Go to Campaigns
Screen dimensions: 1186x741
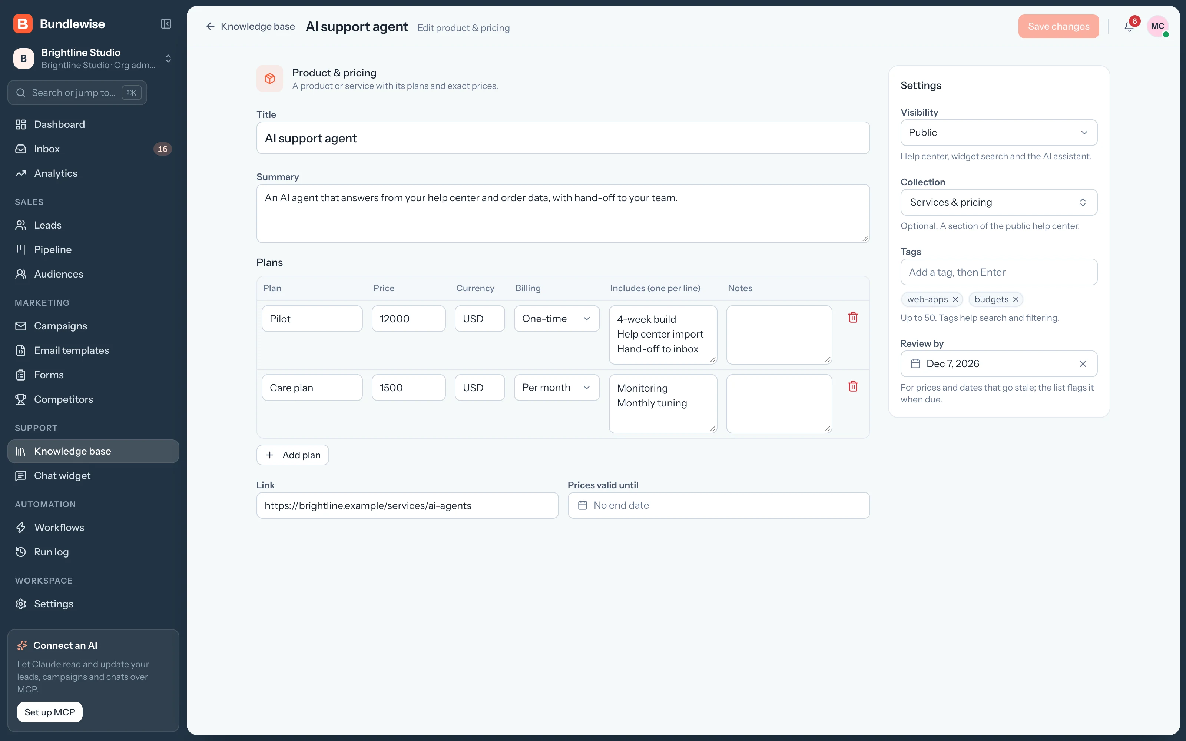(93, 326)
